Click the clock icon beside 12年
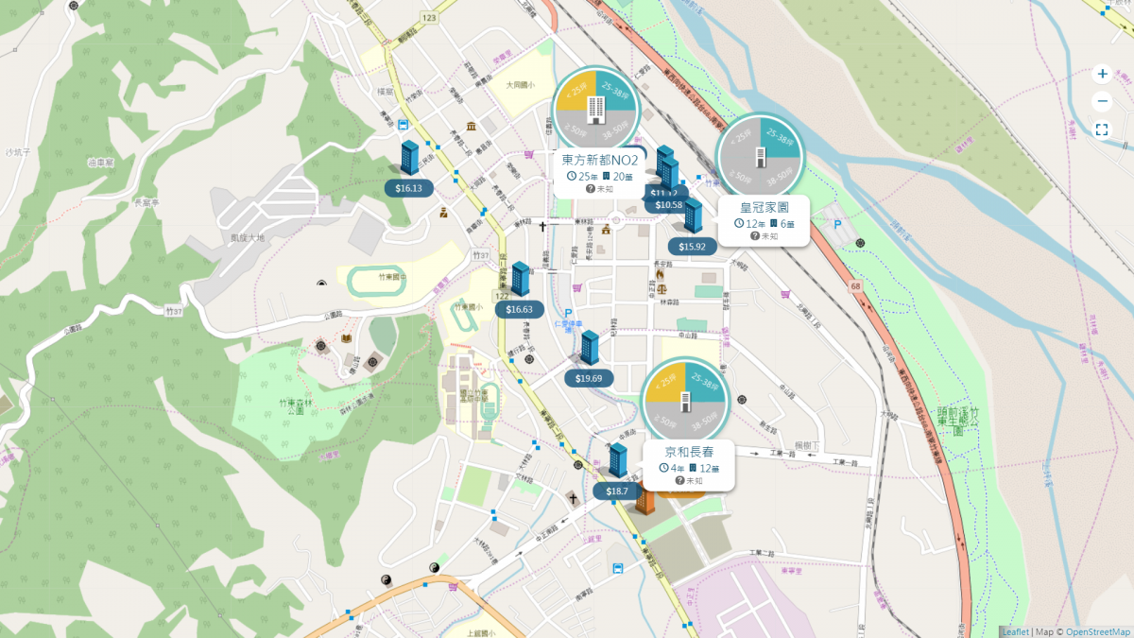Screen dimensions: 1134x638 click(x=739, y=223)
